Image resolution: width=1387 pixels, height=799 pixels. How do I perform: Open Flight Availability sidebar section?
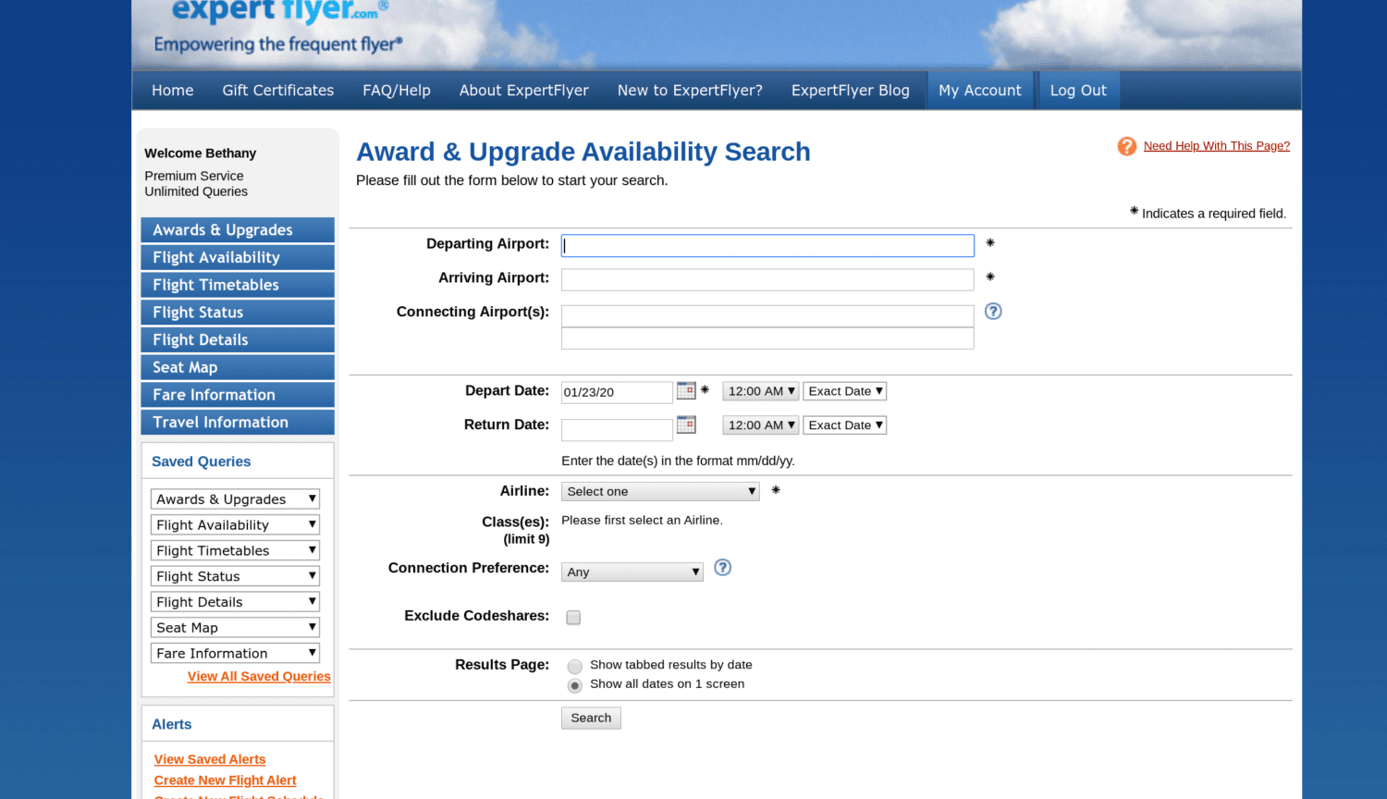pyautogui.click(x=238, y=257)
